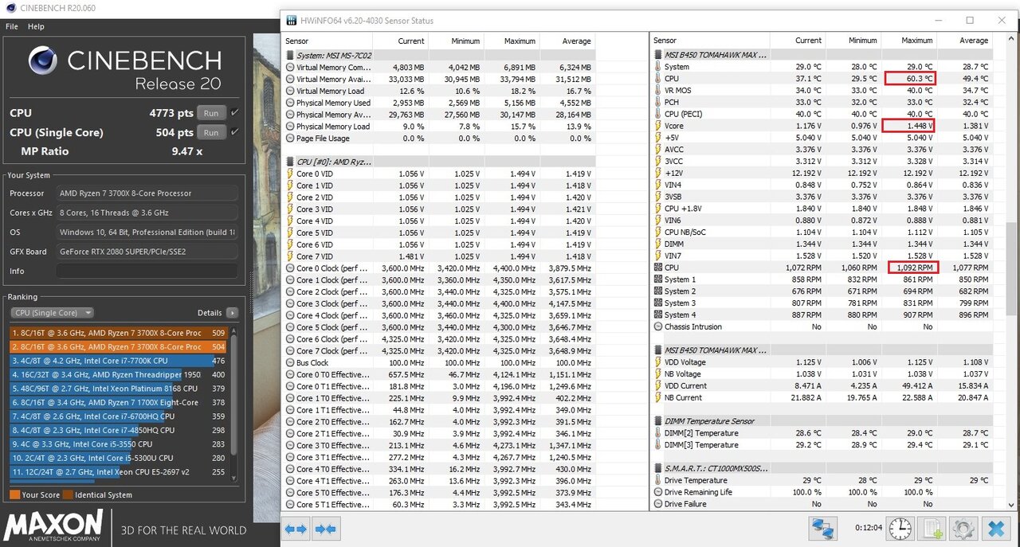The image size is (1020, 547).
Task: Select ranking entry AMD Ryzen Threadripper 1950
Action: pos(120,374)
